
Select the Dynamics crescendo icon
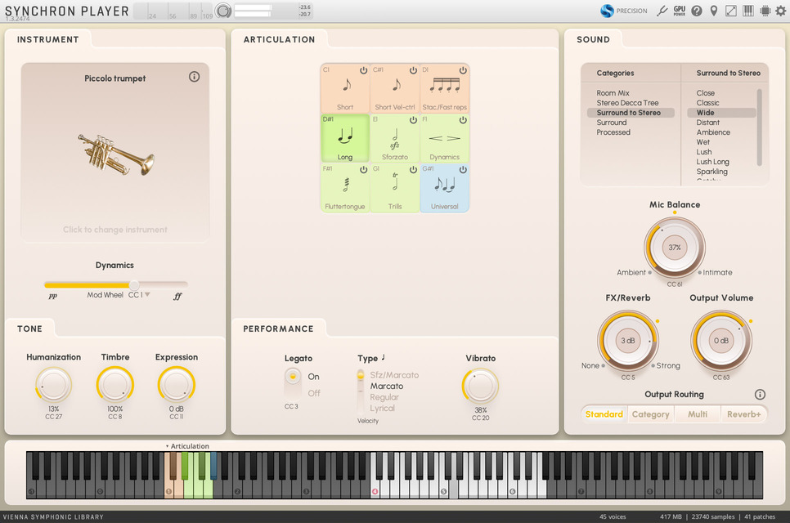[444, 138]
